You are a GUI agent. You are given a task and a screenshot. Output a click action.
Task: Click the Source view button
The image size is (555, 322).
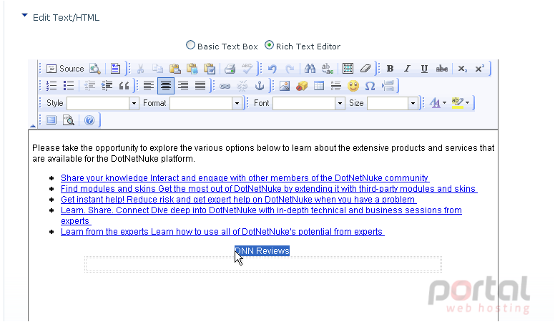(x=66, y=69)
